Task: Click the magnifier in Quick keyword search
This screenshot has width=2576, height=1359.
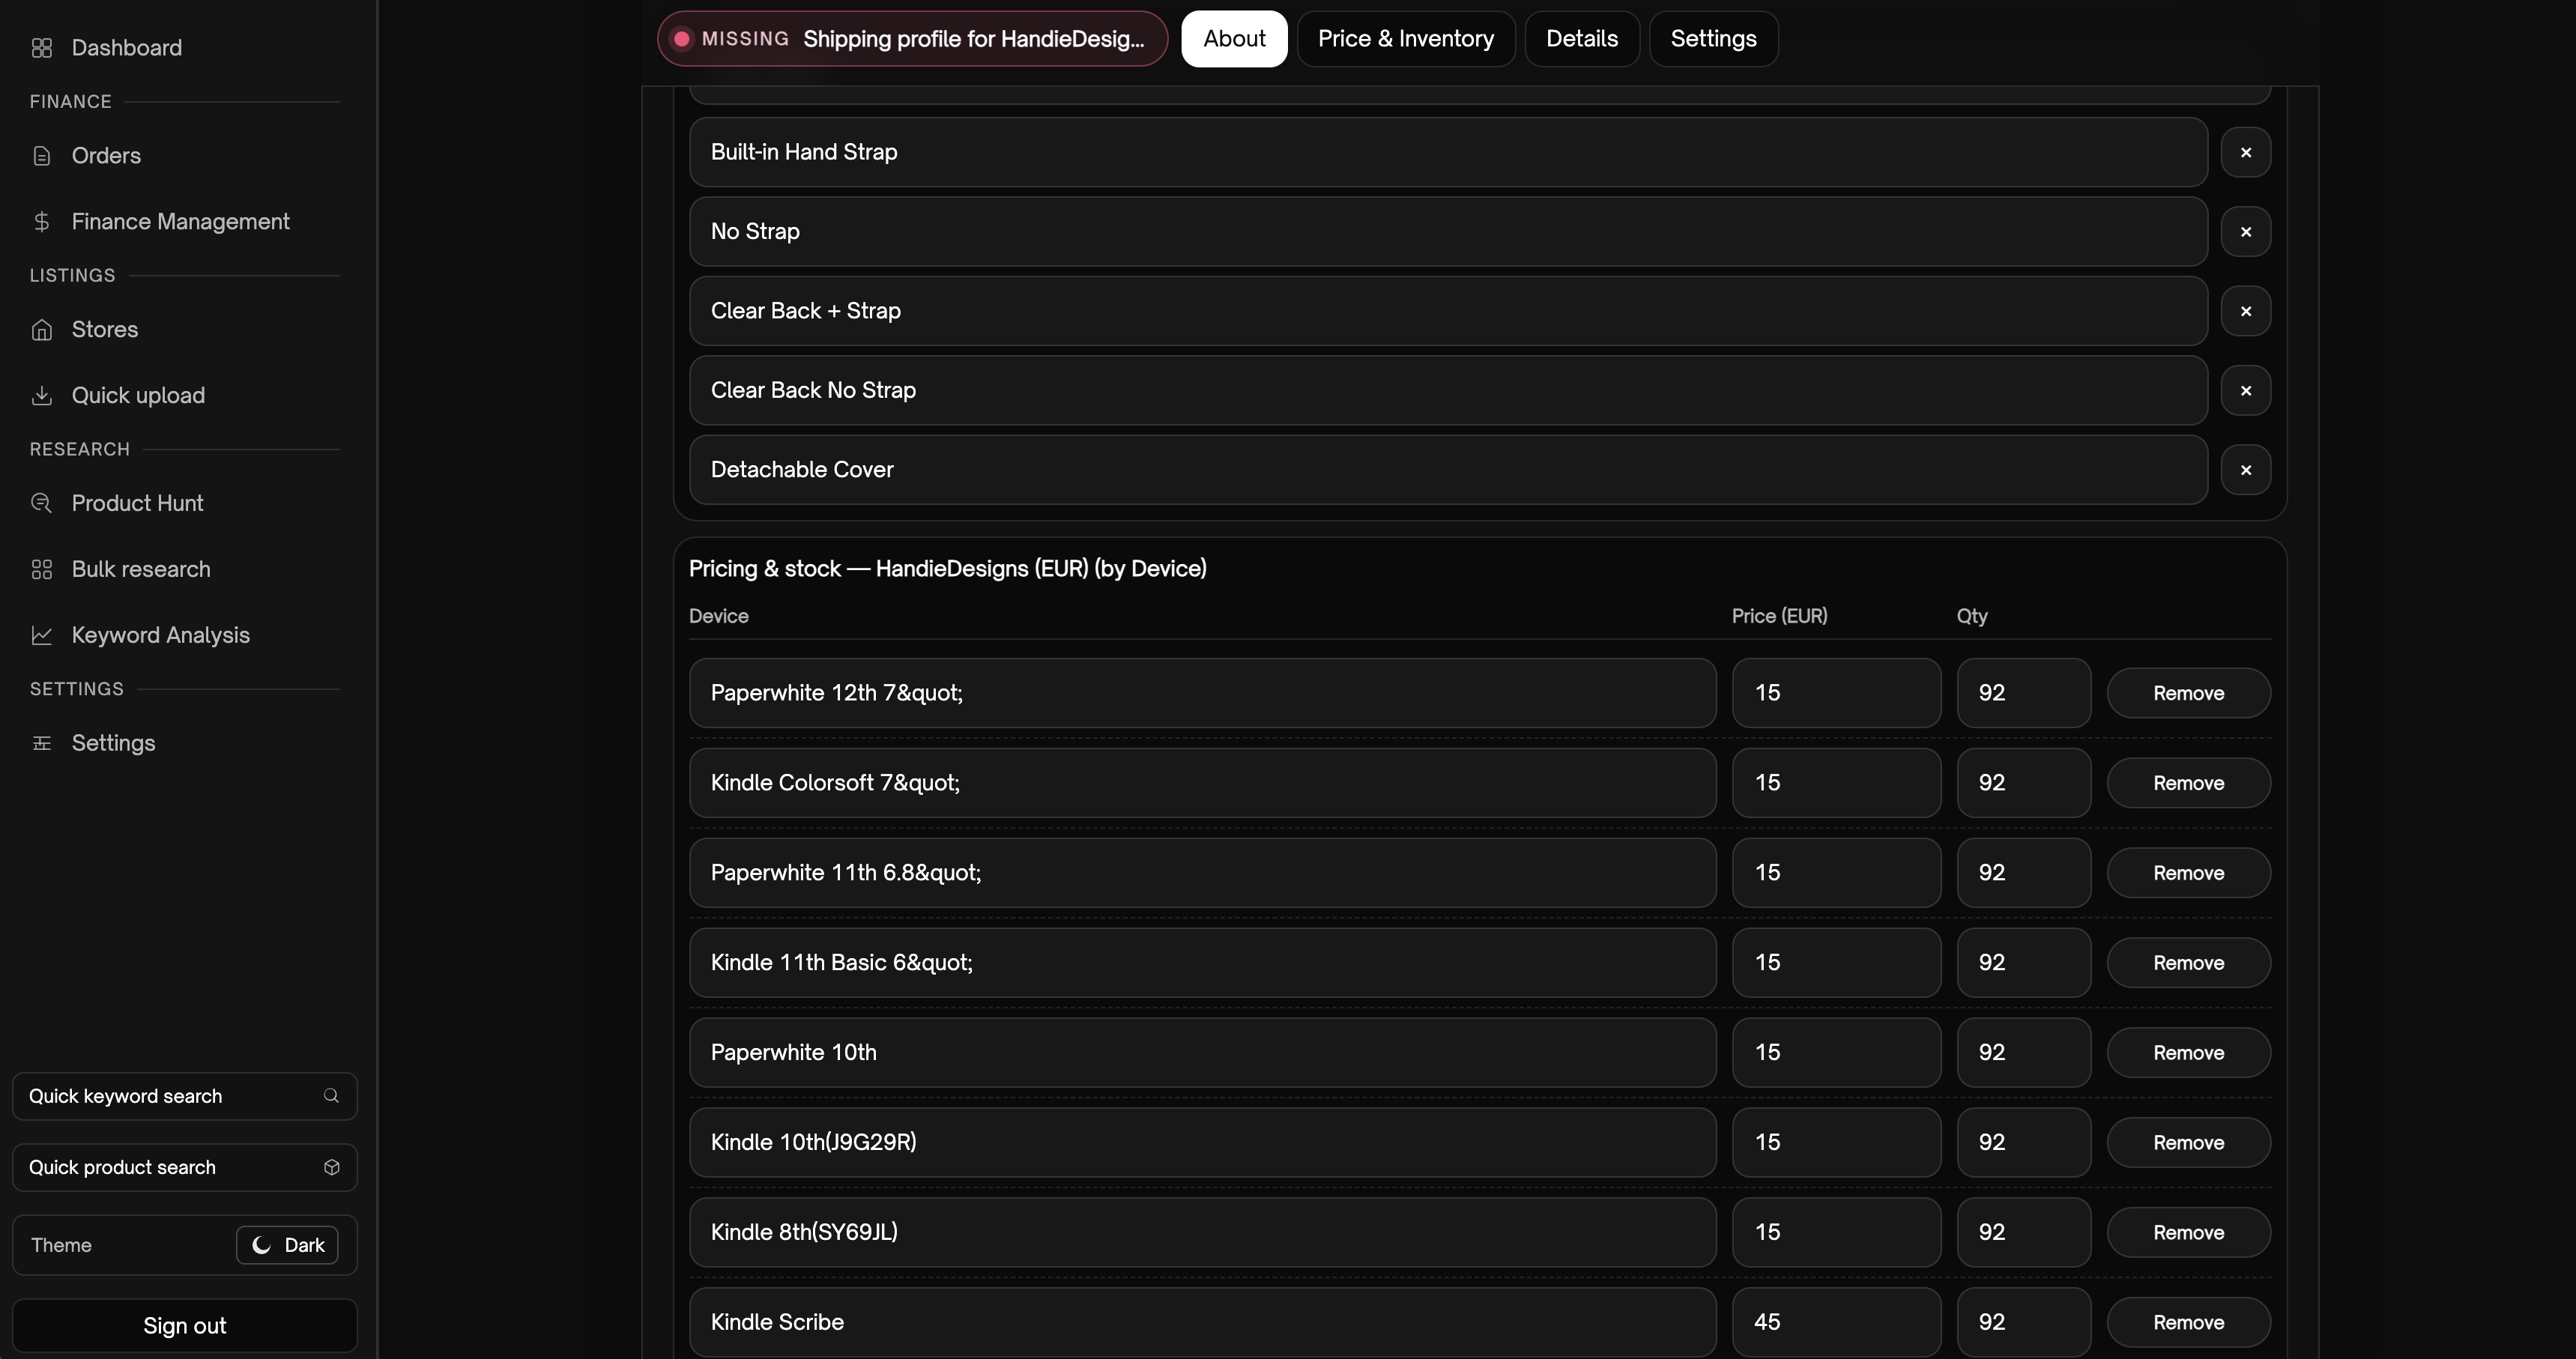Action: click(331, 1096)
